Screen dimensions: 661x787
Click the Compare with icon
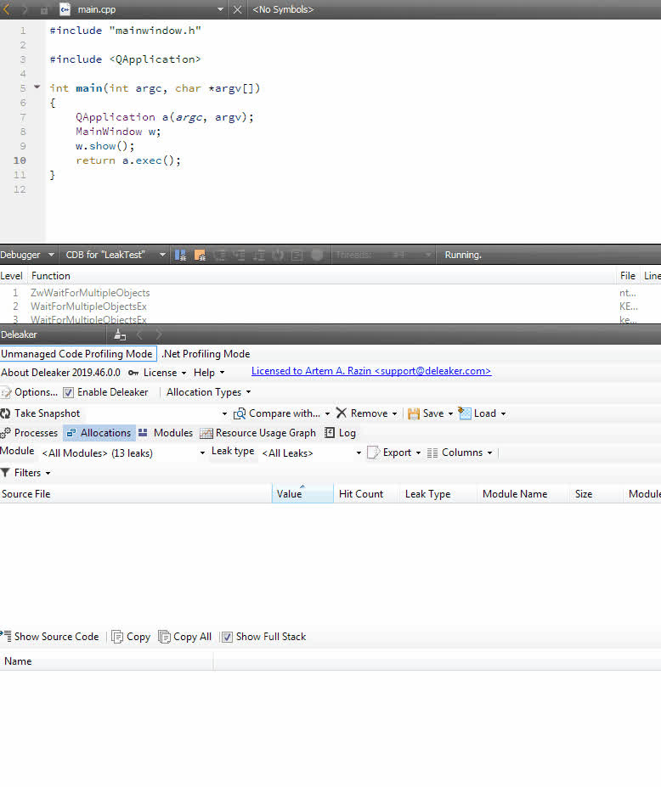[240, 413]
